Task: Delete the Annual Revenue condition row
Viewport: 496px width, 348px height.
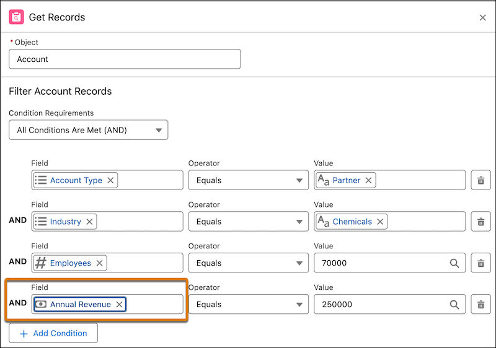Action: pyautogui.click(x=480, y=305)
